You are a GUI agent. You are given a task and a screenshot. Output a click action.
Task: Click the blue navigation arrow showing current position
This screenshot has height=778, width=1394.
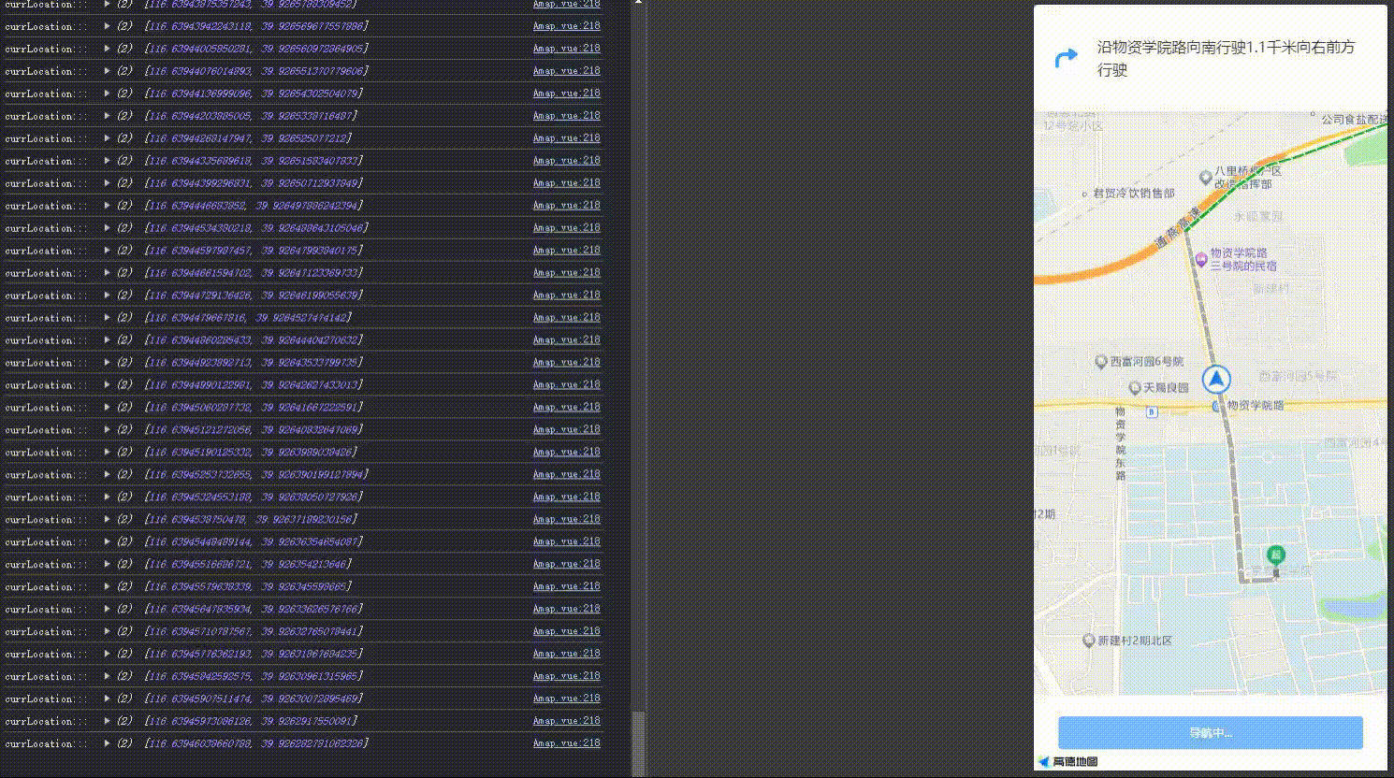(x=1217, y=381)
